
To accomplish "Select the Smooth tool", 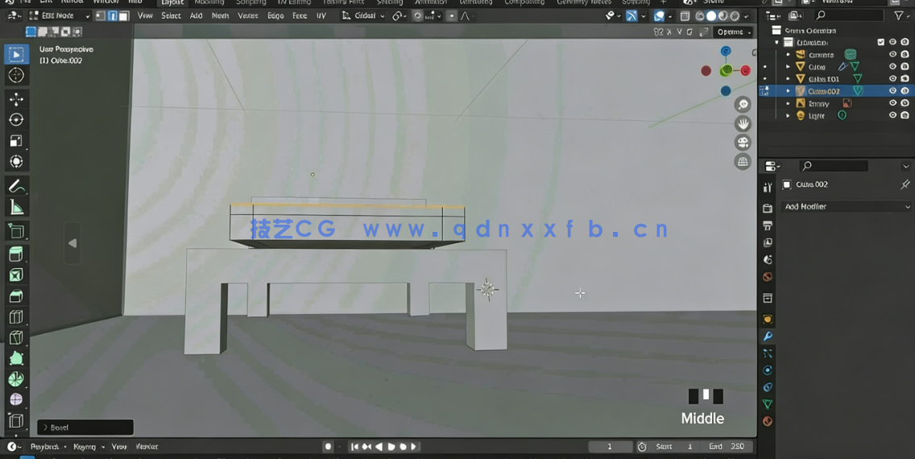I will (16, 399).
